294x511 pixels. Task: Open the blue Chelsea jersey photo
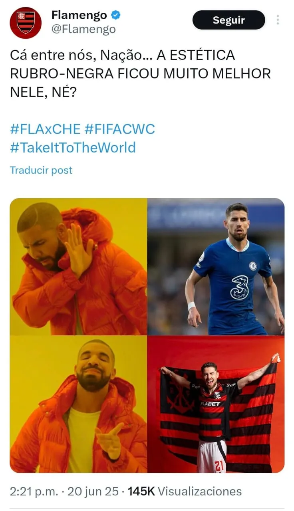(x=216, y=267)
